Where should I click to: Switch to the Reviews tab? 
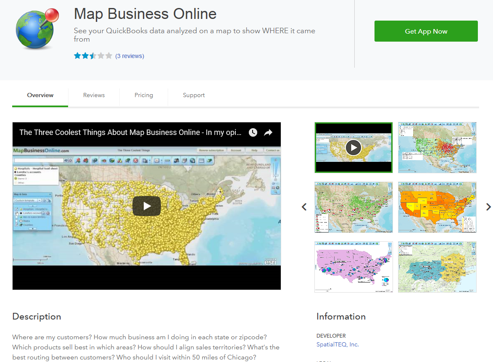[94, 95]
